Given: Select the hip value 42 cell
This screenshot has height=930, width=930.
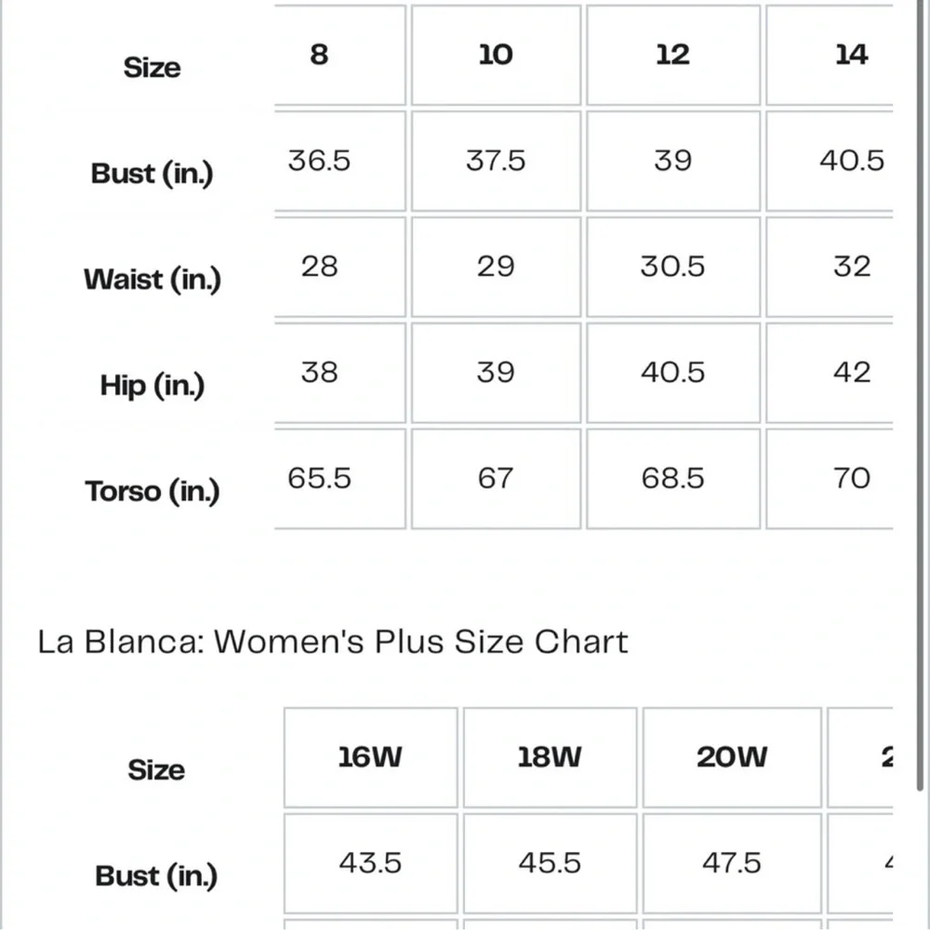Looking at the screenshot, I should (850, 373).
